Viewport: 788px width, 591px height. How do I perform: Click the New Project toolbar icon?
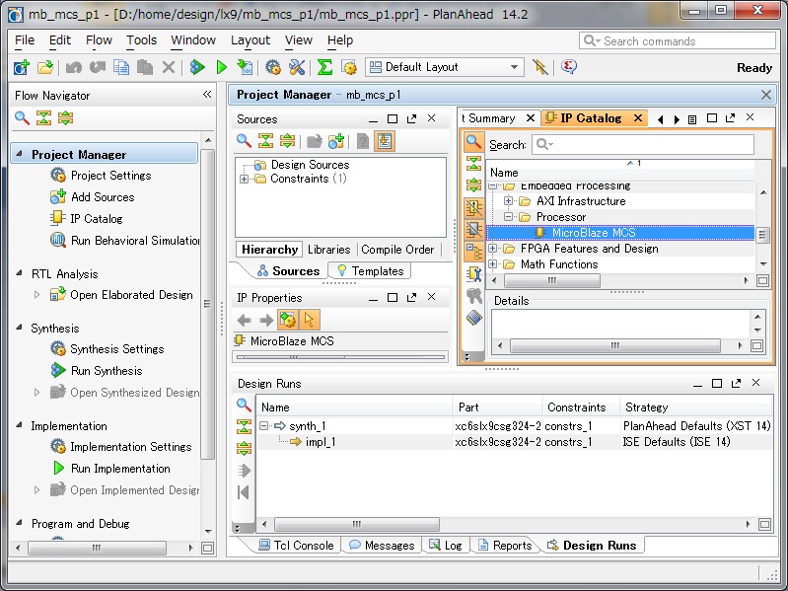click(x=22, y=67)
